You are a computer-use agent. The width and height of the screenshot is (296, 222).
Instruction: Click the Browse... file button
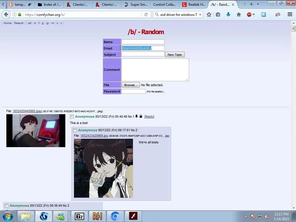pyautogui.click(x=131, y=85)
